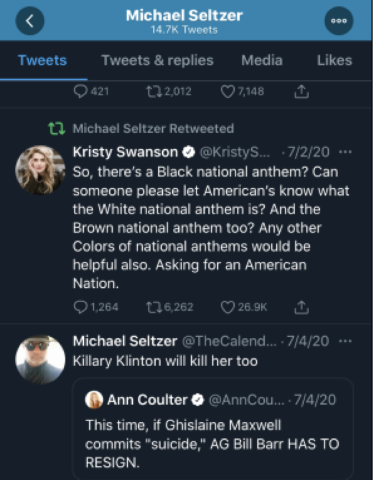
Task: Select the Tweets tab
Action: (x=42, y=60)
